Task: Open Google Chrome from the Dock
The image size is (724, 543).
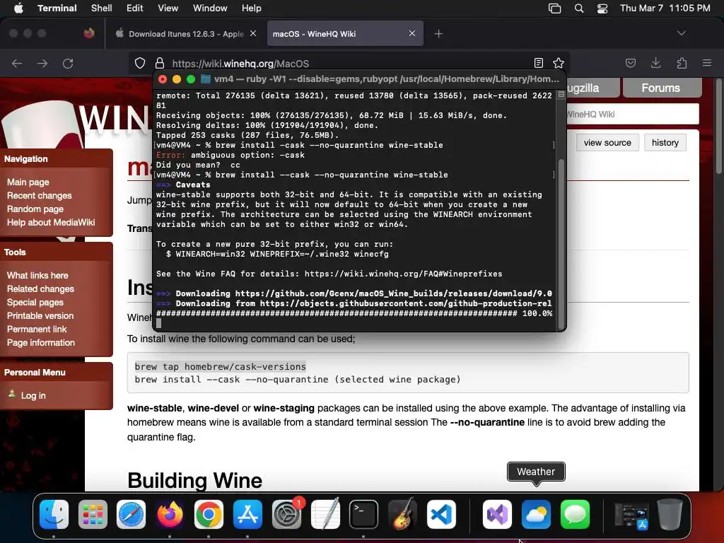Action: pos(209,515)
